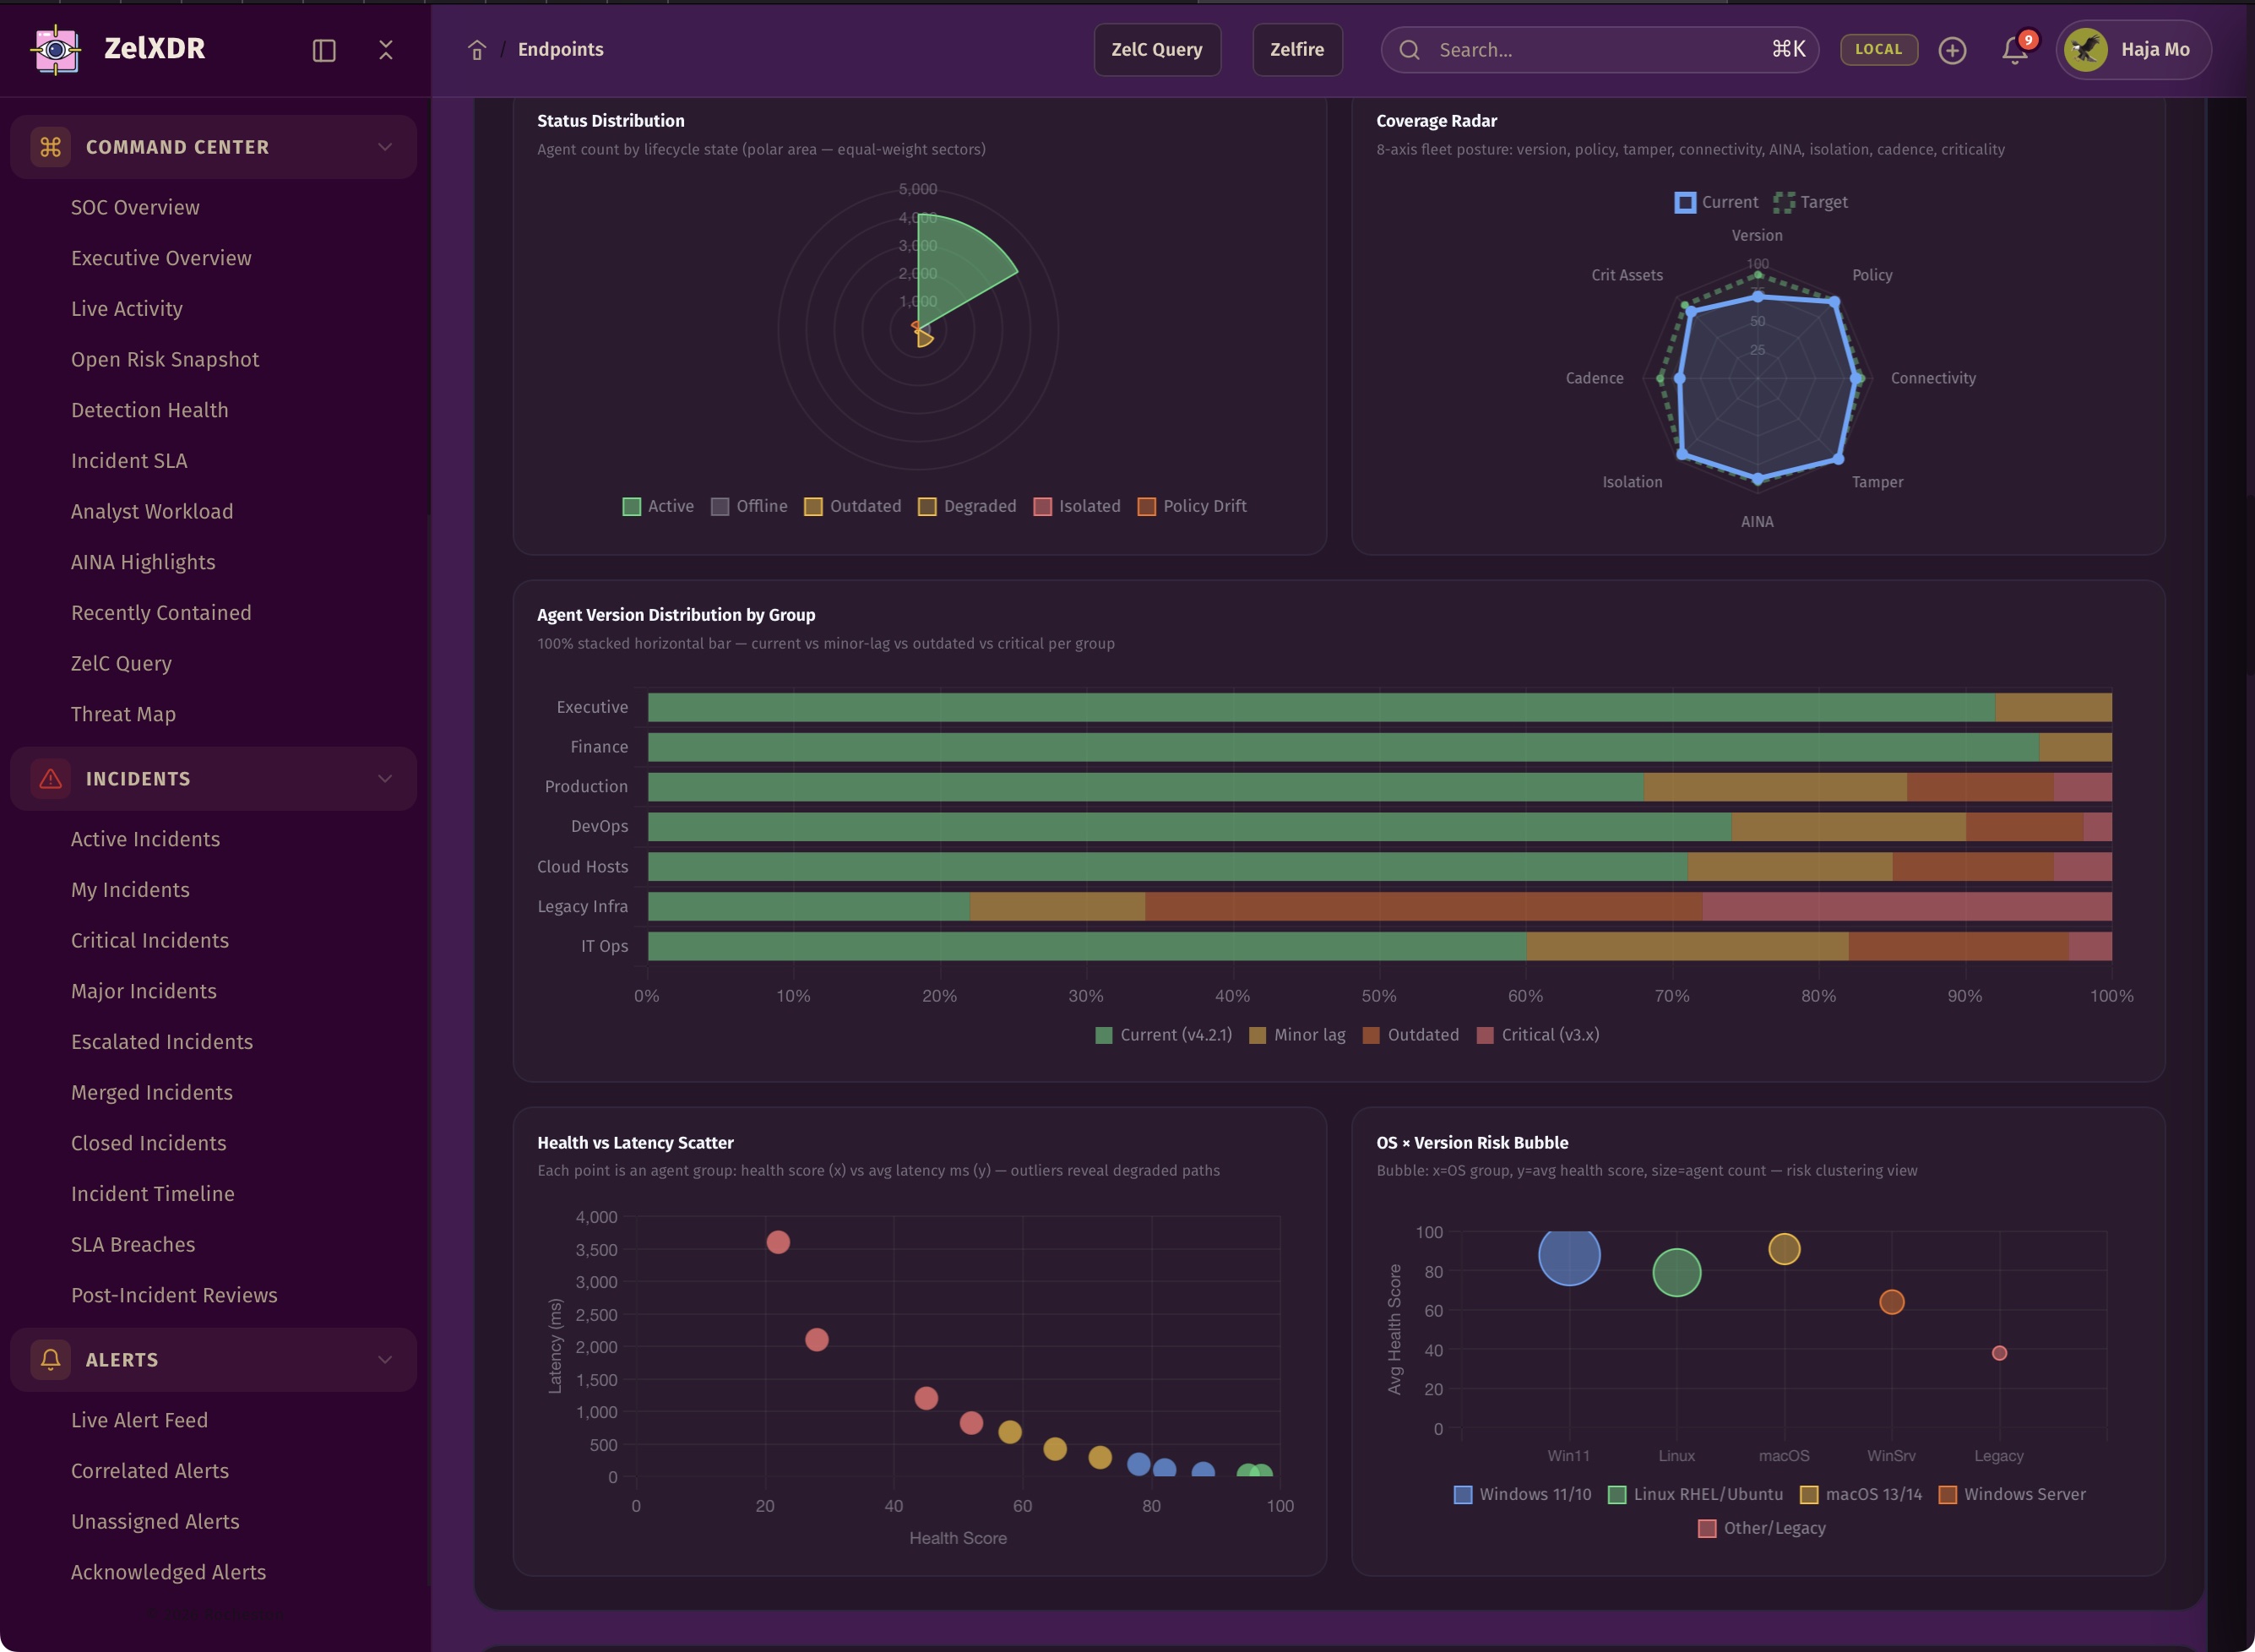Open notifications bell with 9 badge
2255x1652 pixels.
tap(2014, 50)
